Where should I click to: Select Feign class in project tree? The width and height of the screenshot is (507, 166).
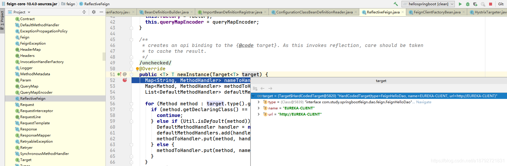coord(25,37)
